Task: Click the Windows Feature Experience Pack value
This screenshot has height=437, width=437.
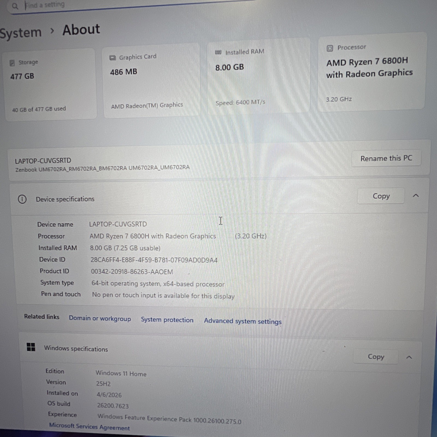Action: pos(169,419)
